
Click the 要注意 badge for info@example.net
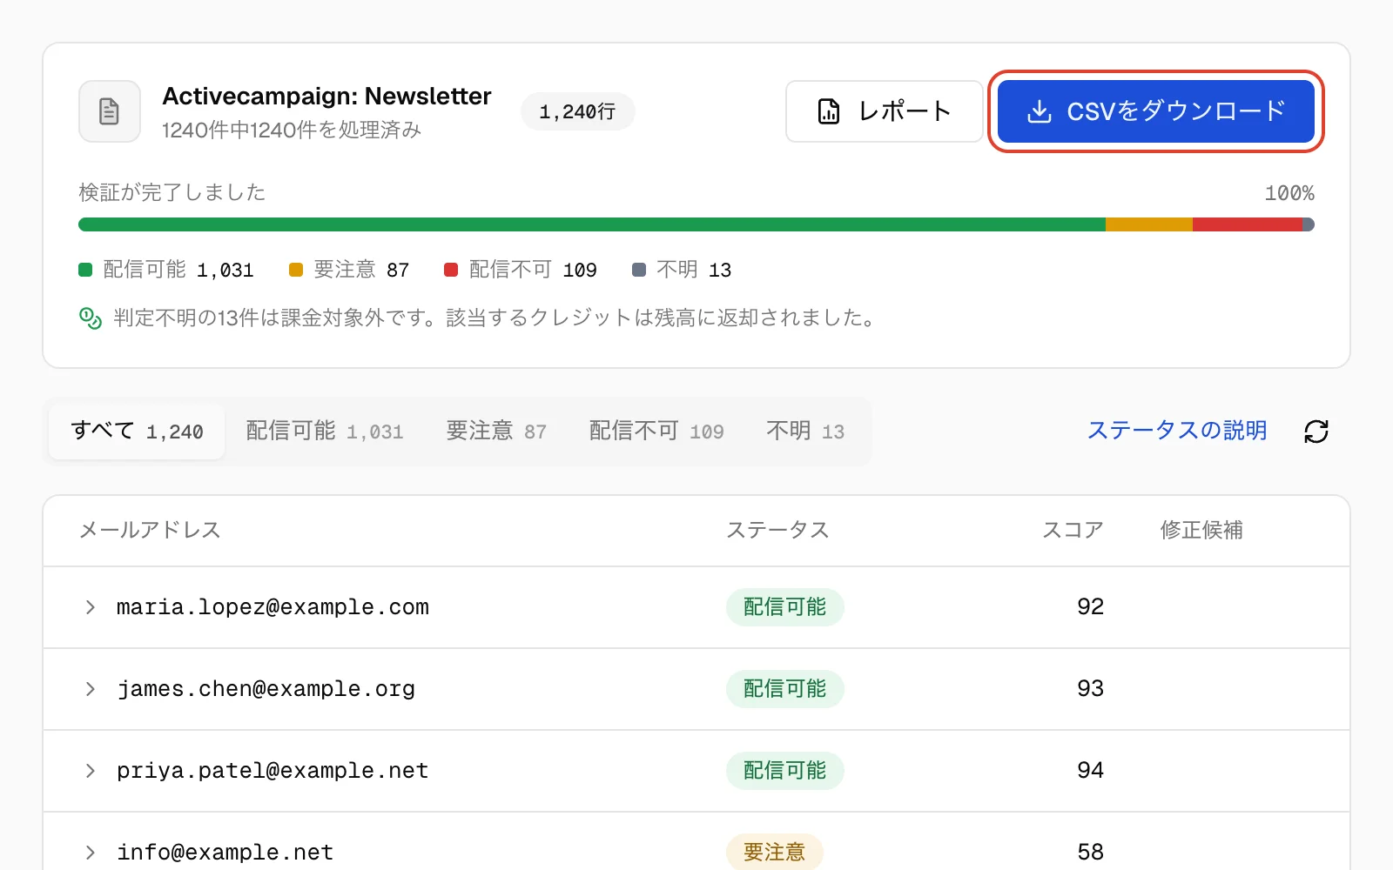tap(775, 853)
